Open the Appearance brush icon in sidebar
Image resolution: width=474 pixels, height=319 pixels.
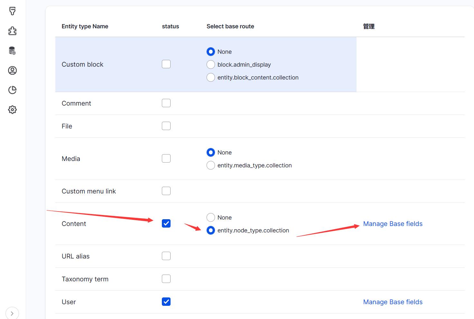[x=12, y=11]
